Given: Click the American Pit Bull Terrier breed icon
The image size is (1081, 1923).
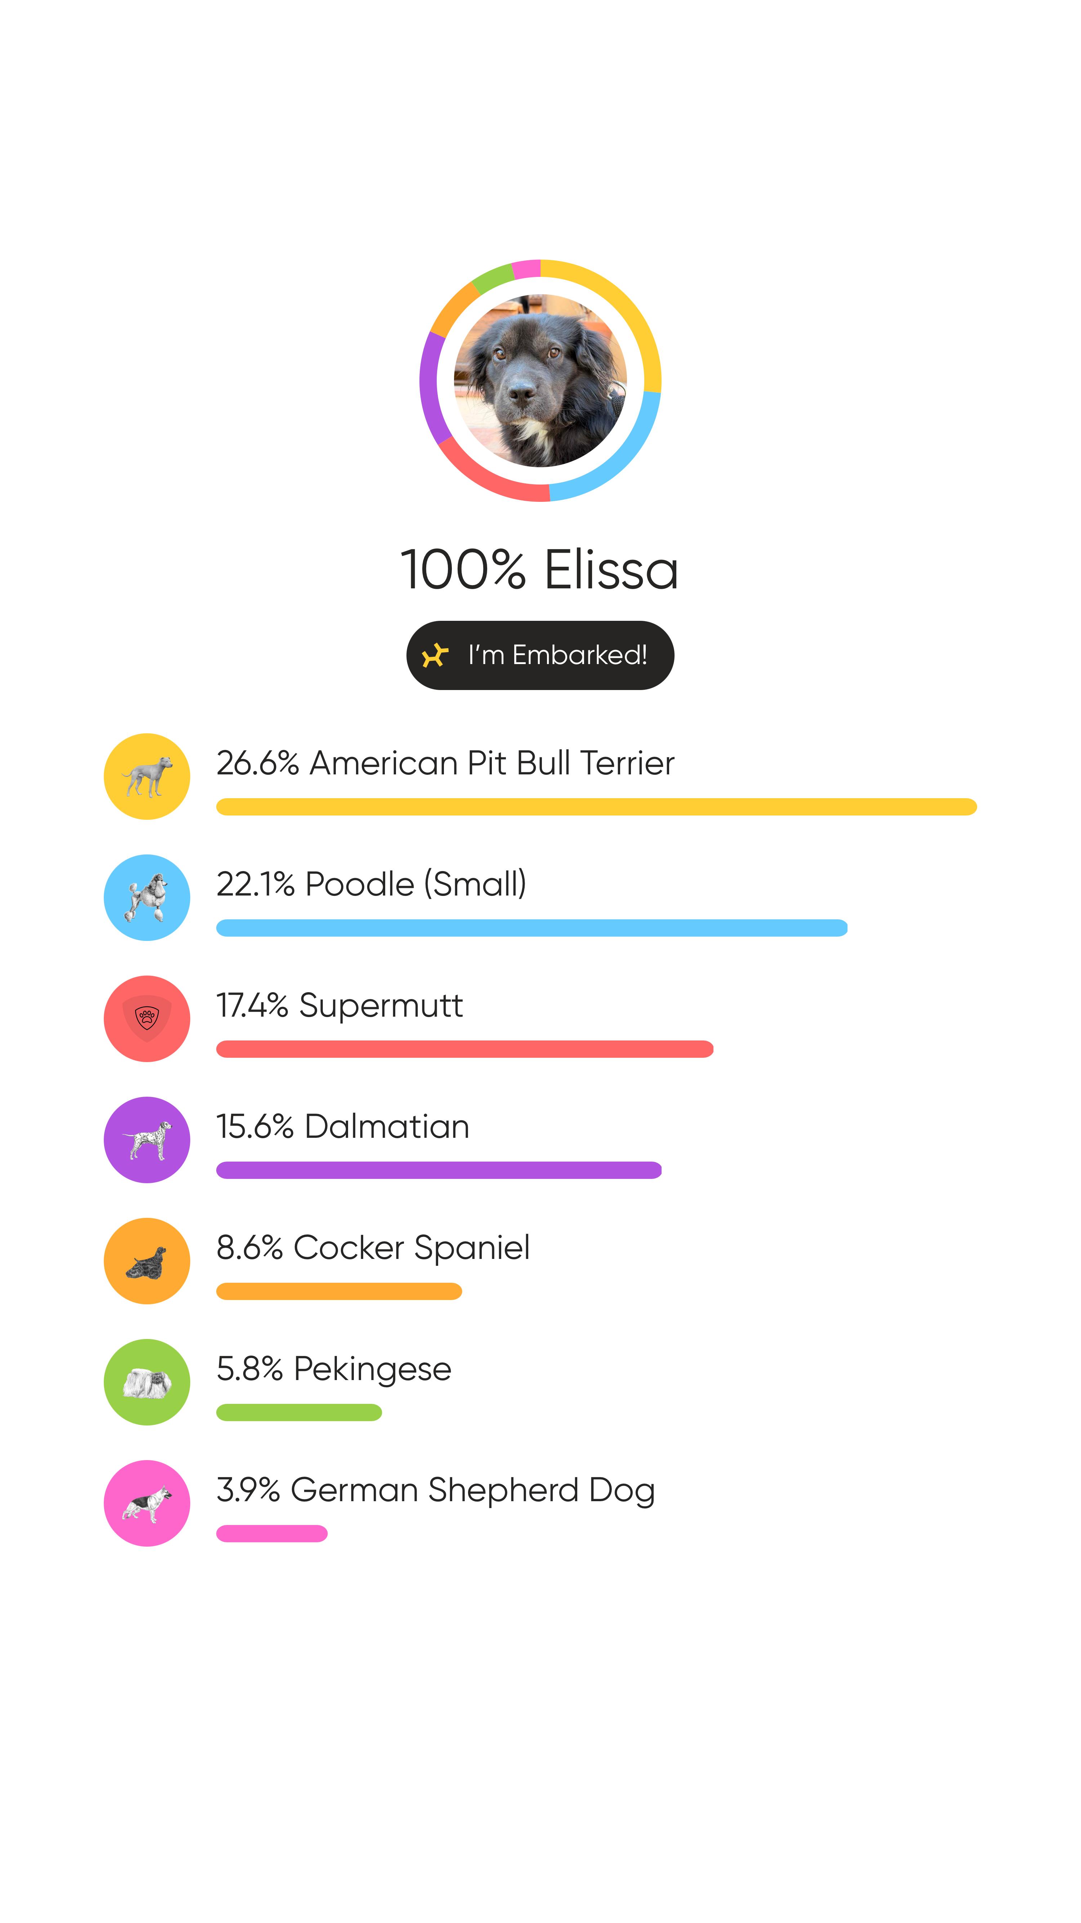Looking at the screenshot, I should coord(147,776).
